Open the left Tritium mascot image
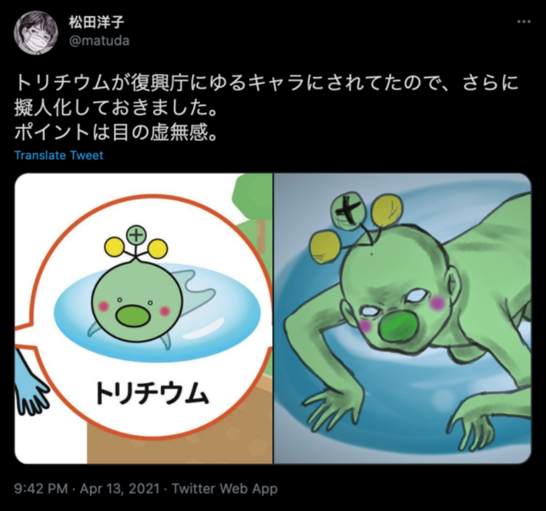546x511 pixels. (x=143, y=318)
